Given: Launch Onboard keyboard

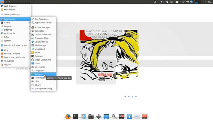Looking at the screenshot, I should click(43, 56).
